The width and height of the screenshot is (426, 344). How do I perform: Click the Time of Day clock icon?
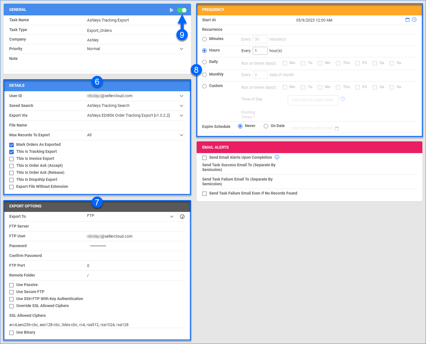pos(343,99)
